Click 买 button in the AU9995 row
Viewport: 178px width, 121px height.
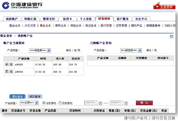pyautogui.click(x=7, y=64)
